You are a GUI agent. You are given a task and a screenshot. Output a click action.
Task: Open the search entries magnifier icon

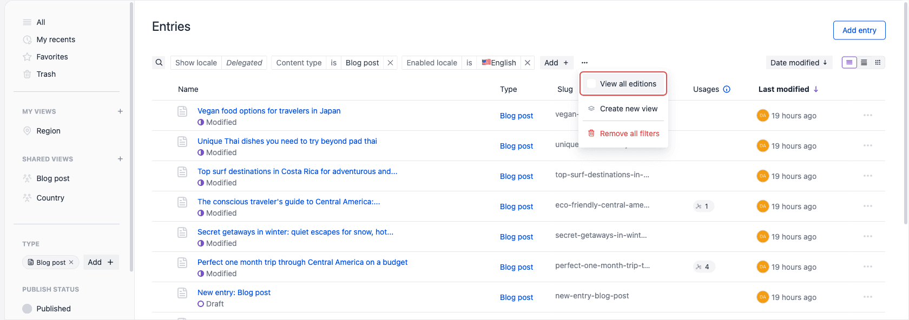[159, 63]
